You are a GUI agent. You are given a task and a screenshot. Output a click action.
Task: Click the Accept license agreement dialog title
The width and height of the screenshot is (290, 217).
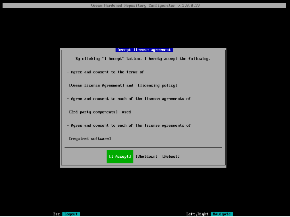(144, 50)
